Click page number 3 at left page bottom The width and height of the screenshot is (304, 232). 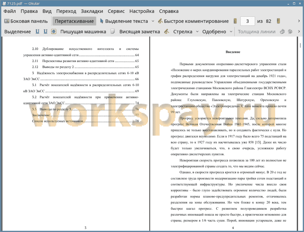(85, 228)
